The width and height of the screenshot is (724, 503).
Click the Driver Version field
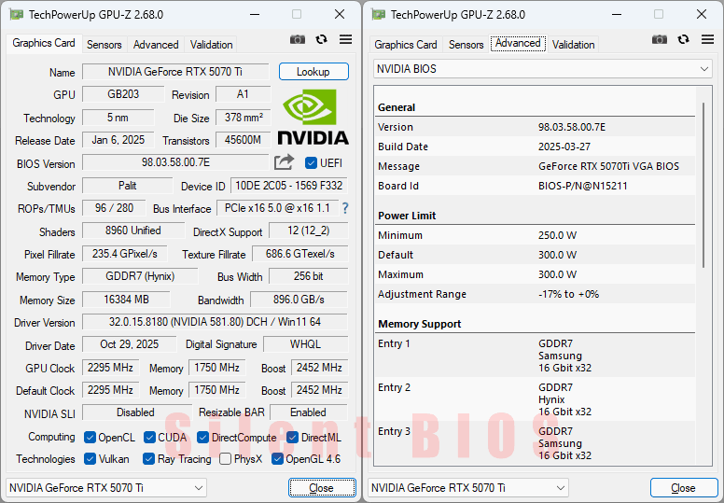215,322
